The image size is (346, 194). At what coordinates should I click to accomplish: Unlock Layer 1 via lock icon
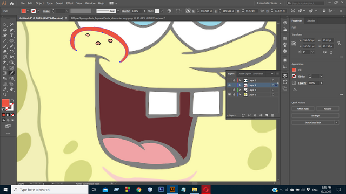pyautogui.click(x=234, y=95)
